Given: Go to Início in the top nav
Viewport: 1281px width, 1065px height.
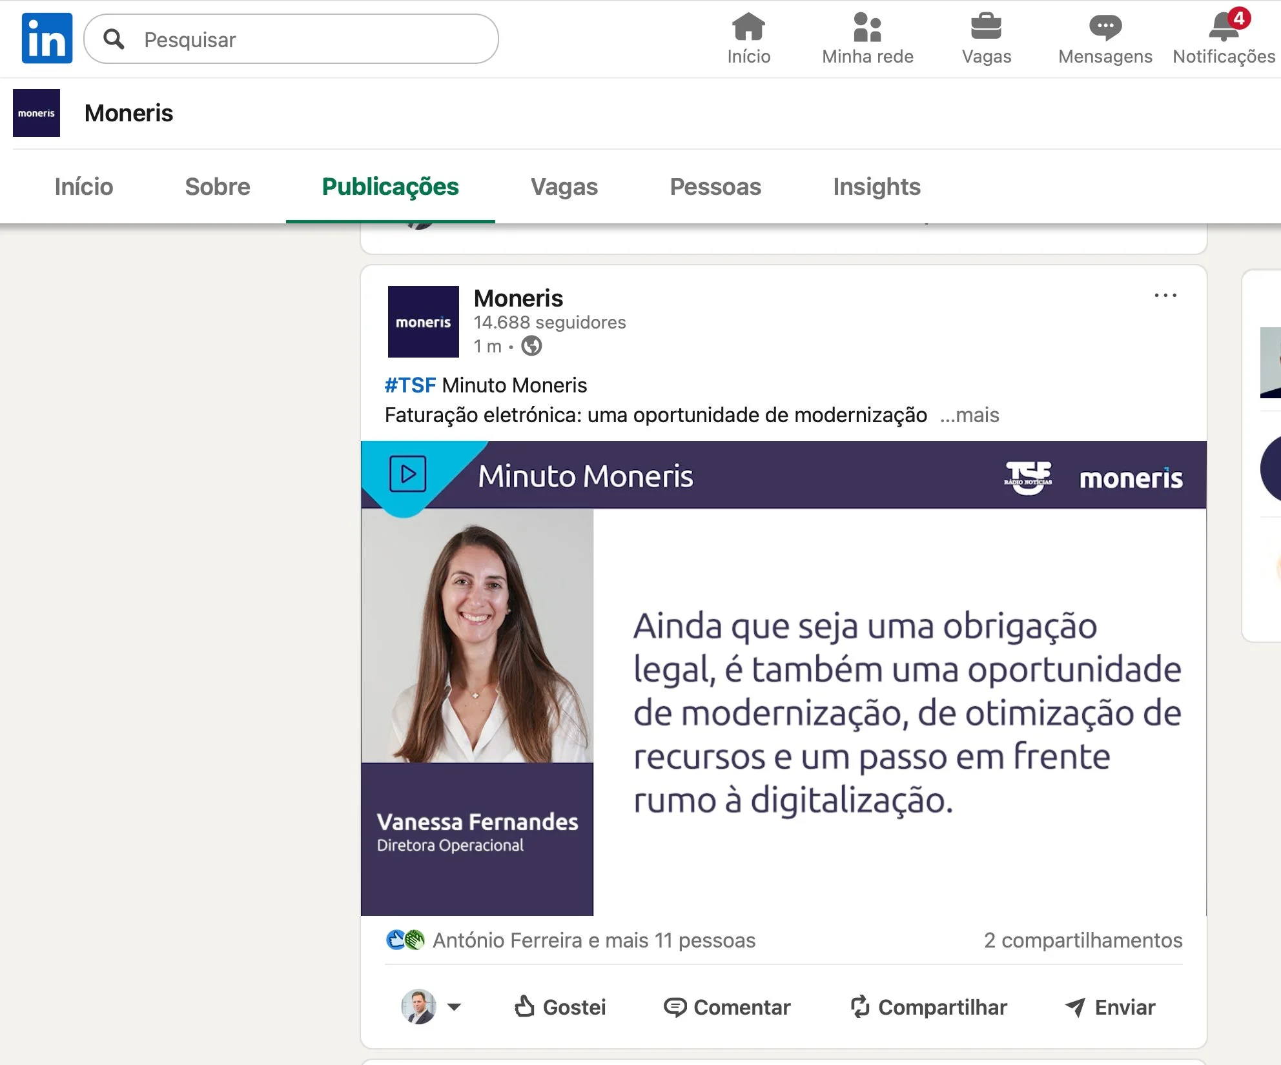Looking at the screenshot, I should [748, 39].
